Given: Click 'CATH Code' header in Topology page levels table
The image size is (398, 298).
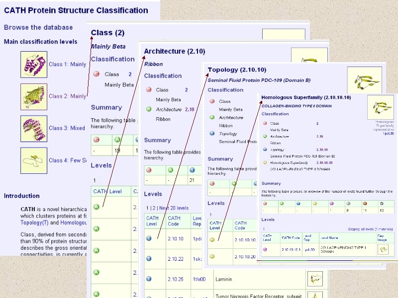Looking at the screenshot, I should coord(240,225).
